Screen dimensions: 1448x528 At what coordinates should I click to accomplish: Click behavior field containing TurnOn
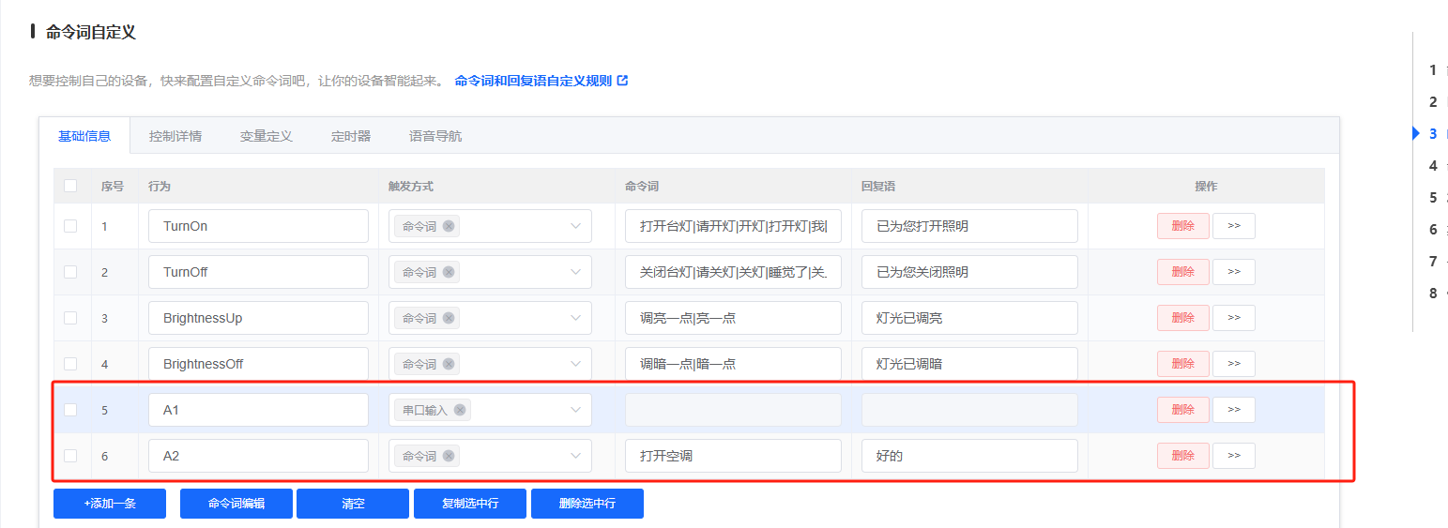pyautogui.click(x=258, y=226)
